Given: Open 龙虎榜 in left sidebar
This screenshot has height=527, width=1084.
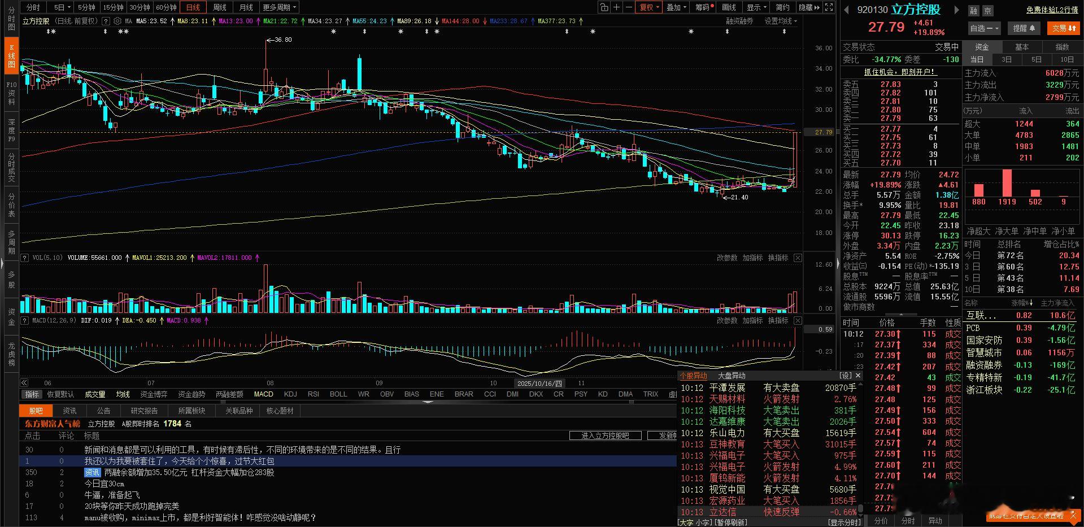Looking at the screenshot, I should [11, 354].
